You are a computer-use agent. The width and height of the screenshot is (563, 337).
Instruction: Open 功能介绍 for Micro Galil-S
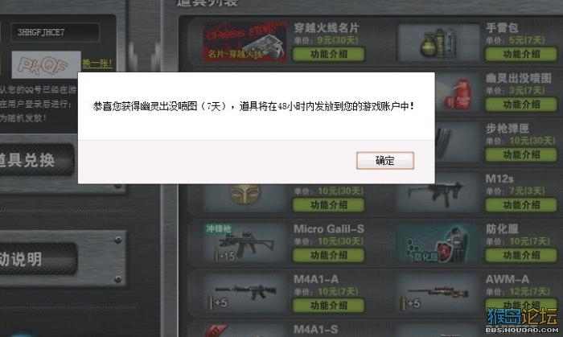[328, 255]
